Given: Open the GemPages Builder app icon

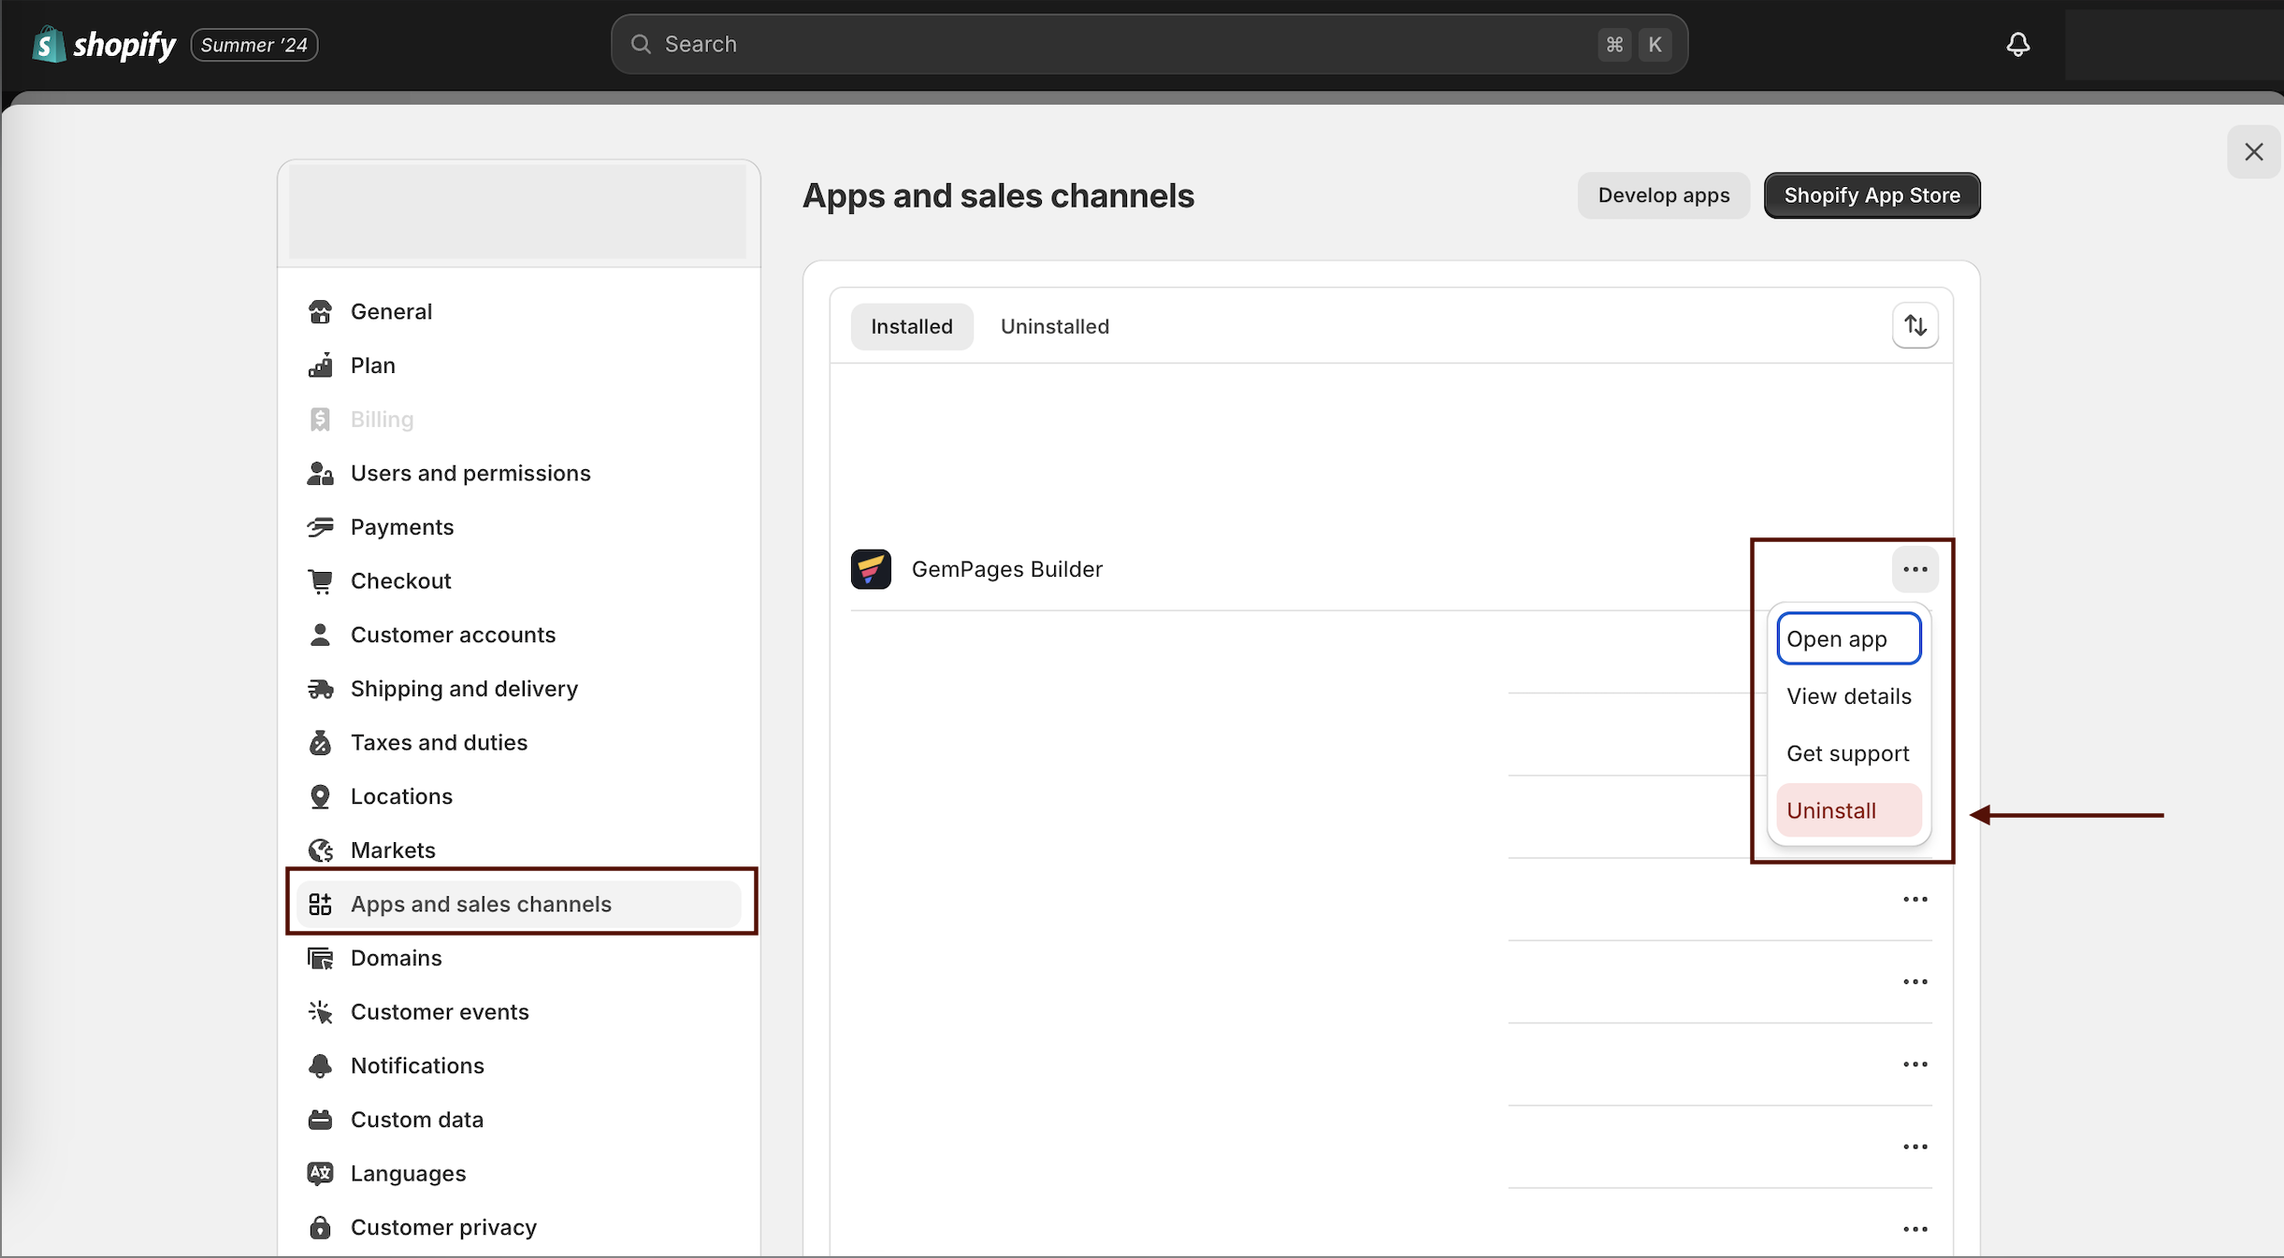Looking at the screenshot, I should pyautogui.click(x=870, y=569).
